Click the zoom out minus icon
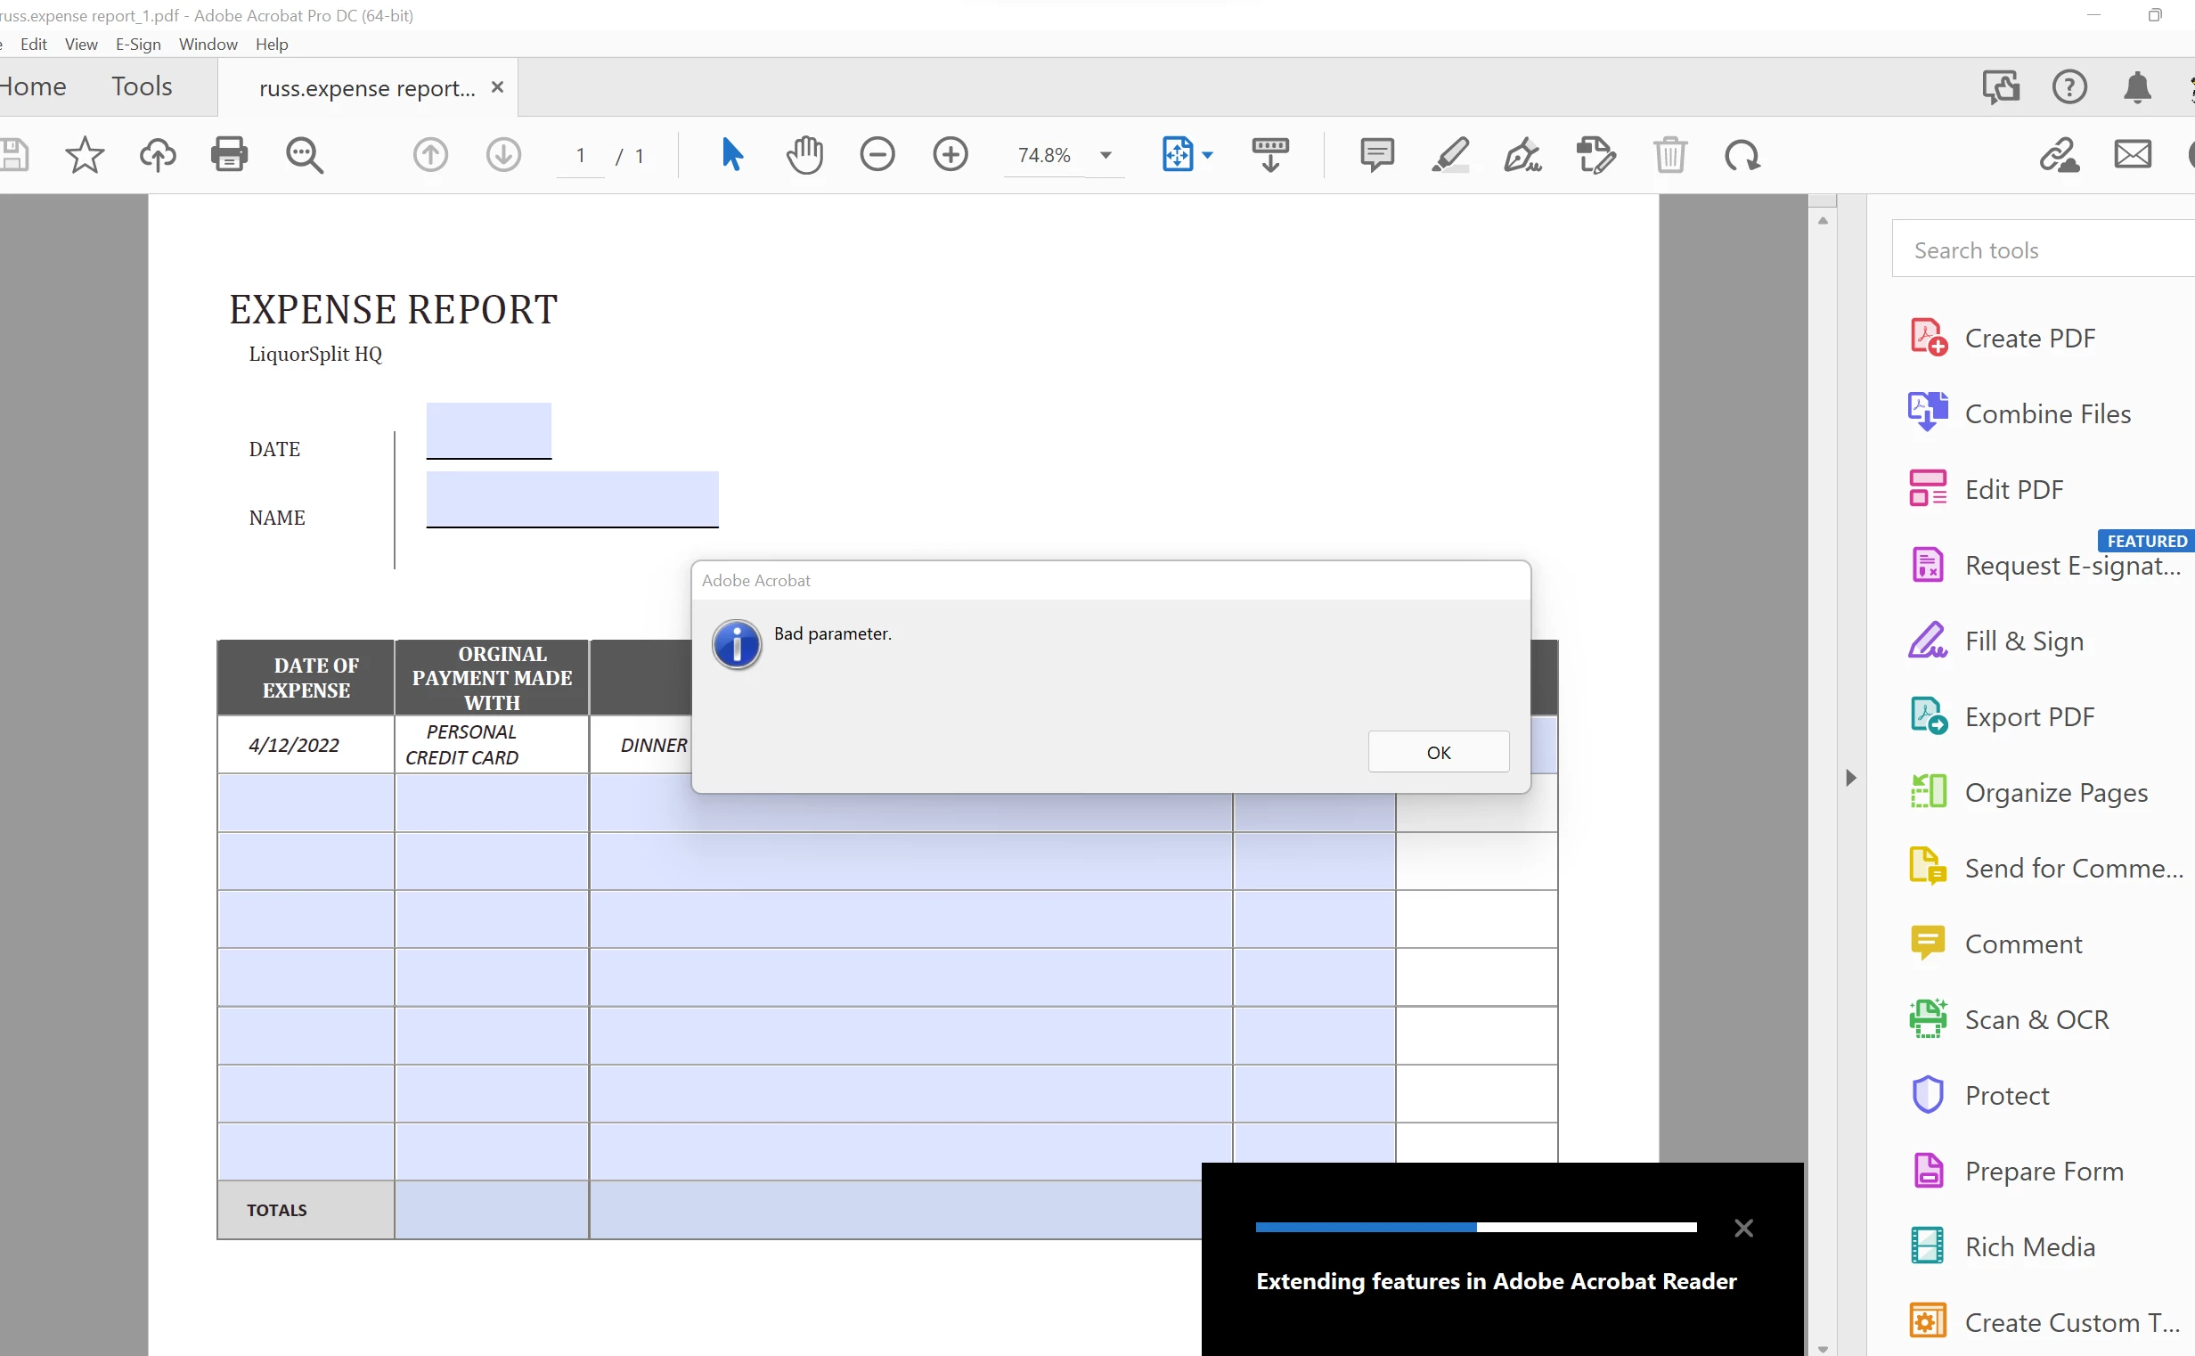The image size is (2195, 1356). tap(877, 155)
